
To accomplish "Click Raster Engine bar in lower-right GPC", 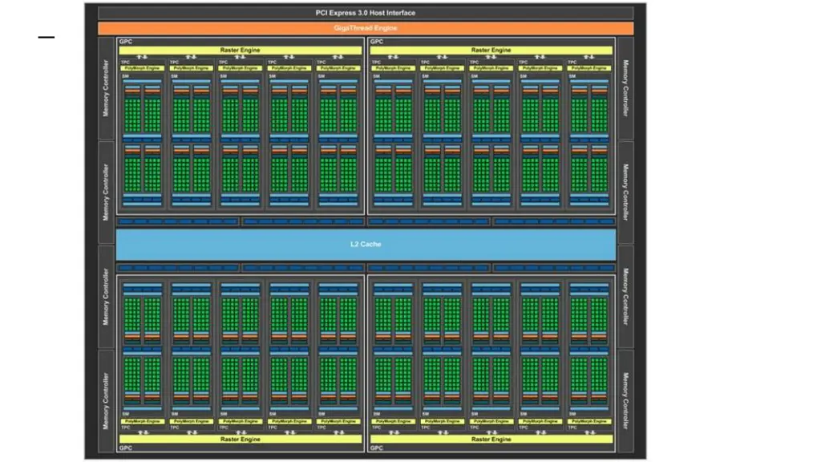I will coord(491,439).
